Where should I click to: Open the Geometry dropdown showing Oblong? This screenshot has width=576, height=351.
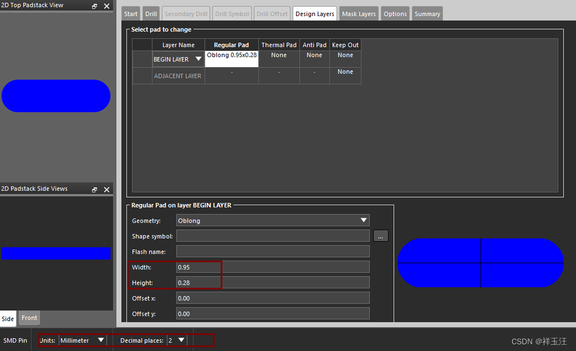pos(273,221)
